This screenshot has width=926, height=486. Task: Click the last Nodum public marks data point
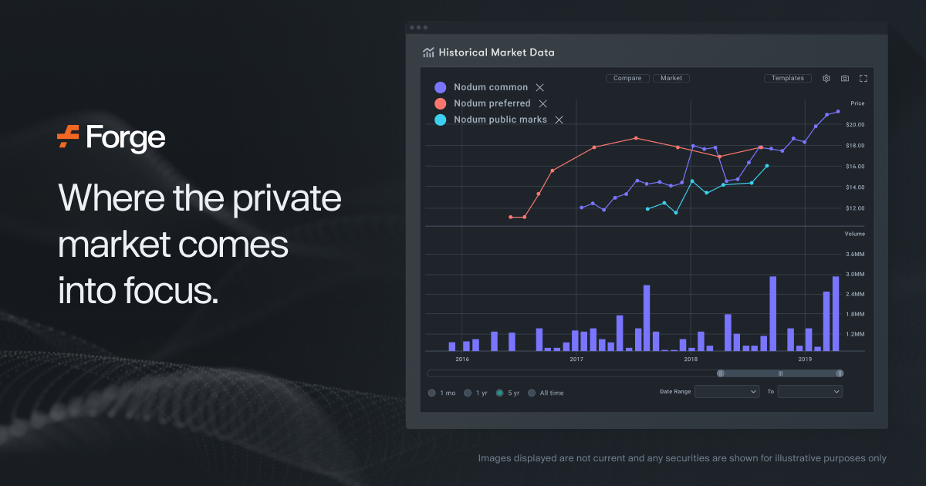[766, 166]
